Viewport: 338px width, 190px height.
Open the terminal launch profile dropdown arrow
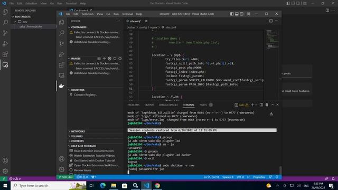tap(256, 104)
